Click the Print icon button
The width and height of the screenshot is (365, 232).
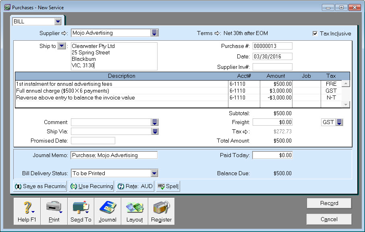tap(54, 211)
